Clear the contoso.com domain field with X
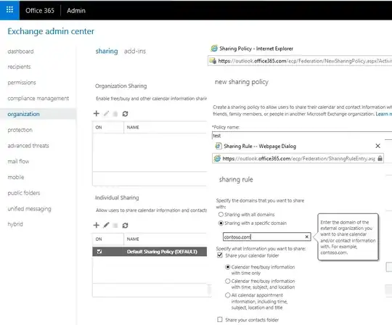 coord(307,236)
